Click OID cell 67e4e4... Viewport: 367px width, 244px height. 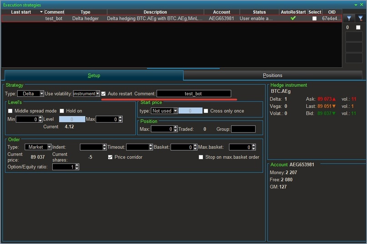[x=332, y=19]
